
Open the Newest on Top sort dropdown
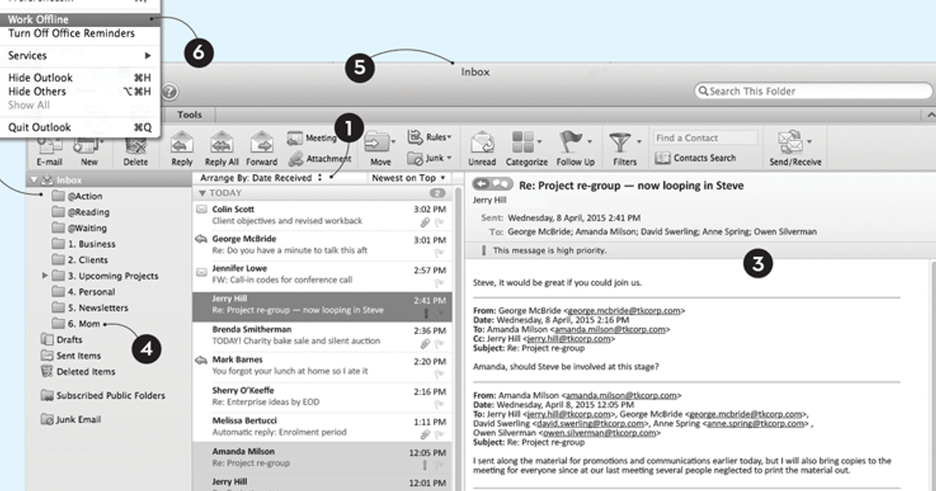409,178
